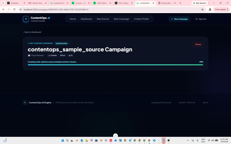The width and height of the screenshot is (231, 144).
Task: Switch to the Courses tab
Action: pyautogui.click(x=80, y=3)
